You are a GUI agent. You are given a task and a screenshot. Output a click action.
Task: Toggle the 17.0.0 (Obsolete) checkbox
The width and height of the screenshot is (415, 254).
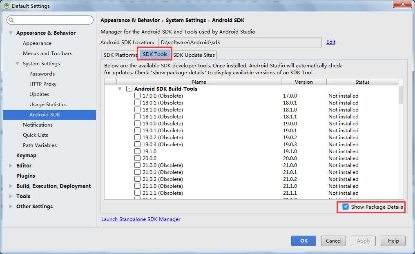click(x=137, y=96)
